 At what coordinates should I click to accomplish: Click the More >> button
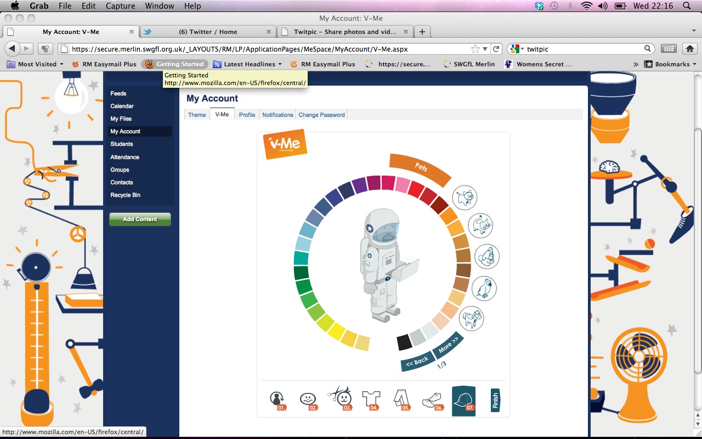(448, 345)
